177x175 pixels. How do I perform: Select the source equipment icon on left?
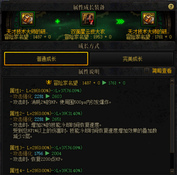click(x=27, y=19)
